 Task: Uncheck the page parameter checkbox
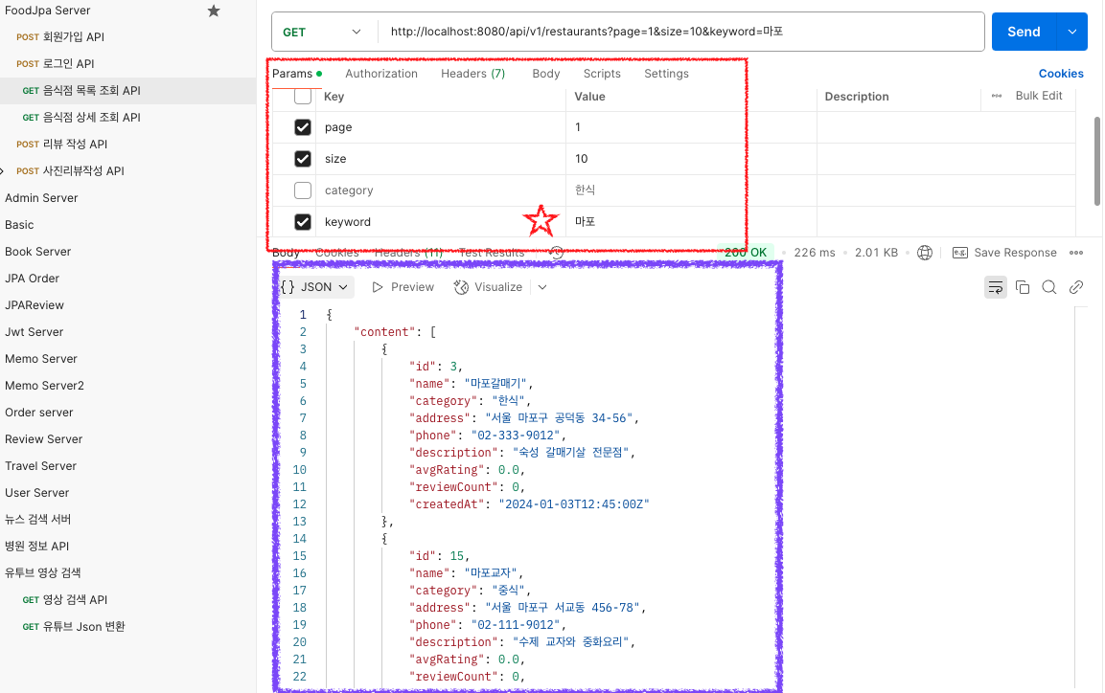coord(302,127)
